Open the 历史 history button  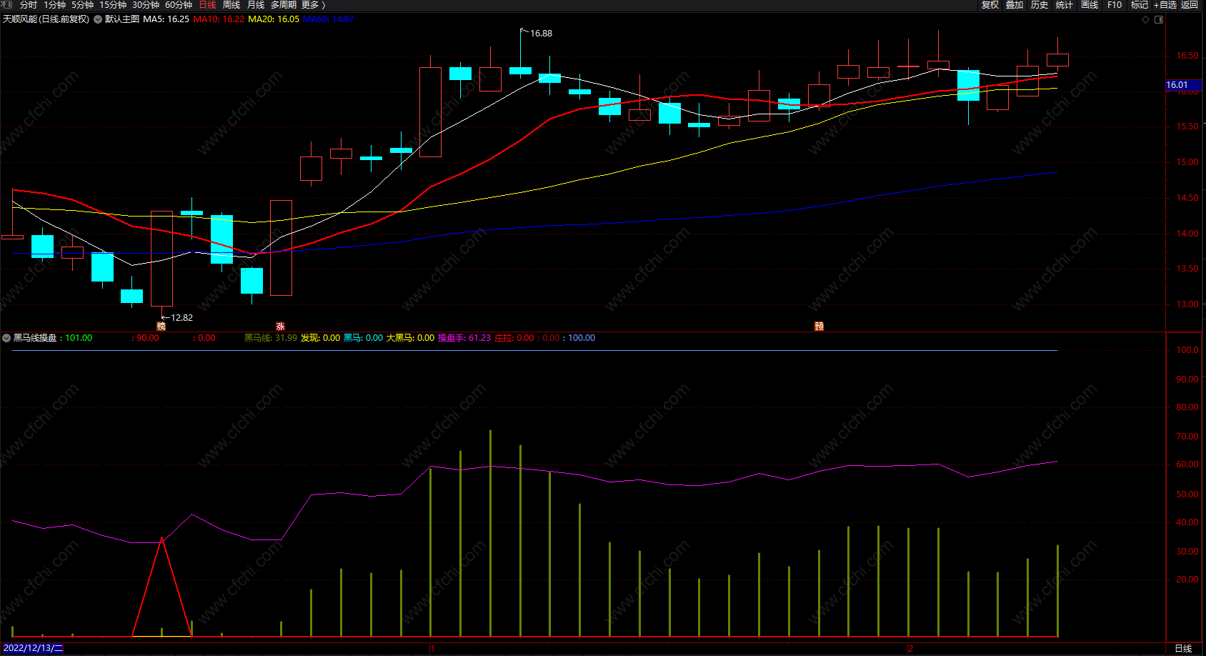point(1040,5)
